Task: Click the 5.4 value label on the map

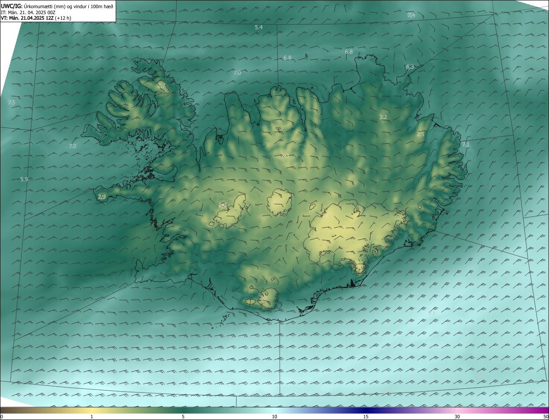Action: [259, 27]
